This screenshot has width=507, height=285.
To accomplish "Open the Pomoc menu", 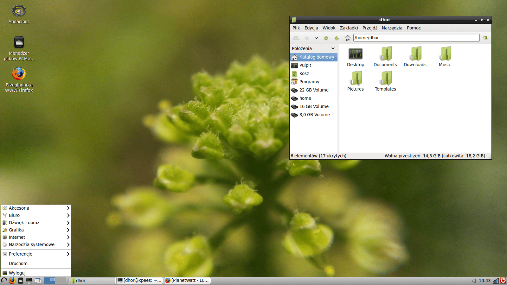I will (414, 28).
